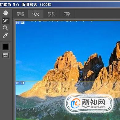Open the 优化 tab
The width and height of the screenshot is (120, 120).
(36, 14)
